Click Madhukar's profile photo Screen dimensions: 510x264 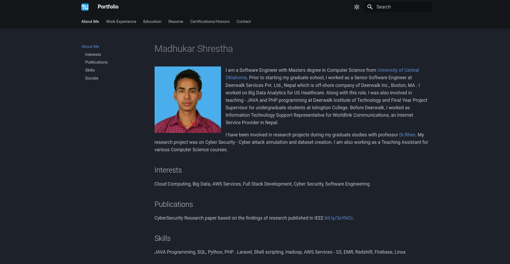click(188, 99)
